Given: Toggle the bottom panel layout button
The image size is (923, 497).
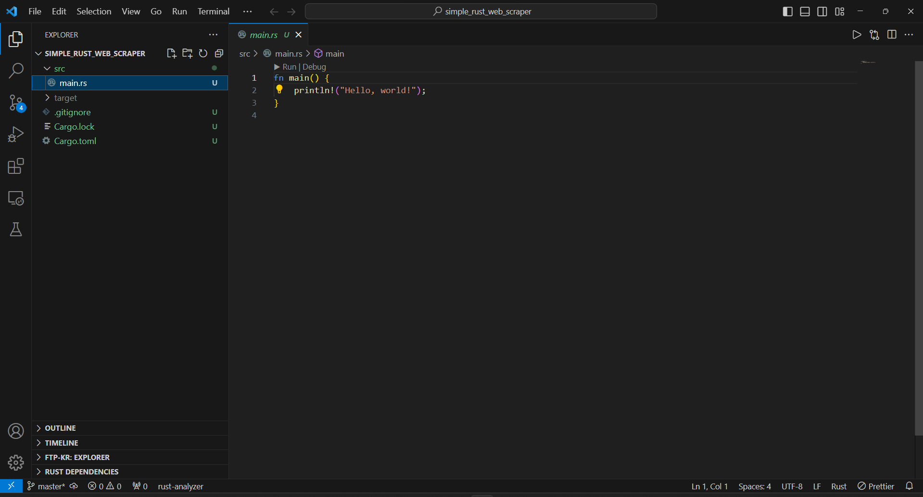Looking at the screenshot, I should 805,12.
